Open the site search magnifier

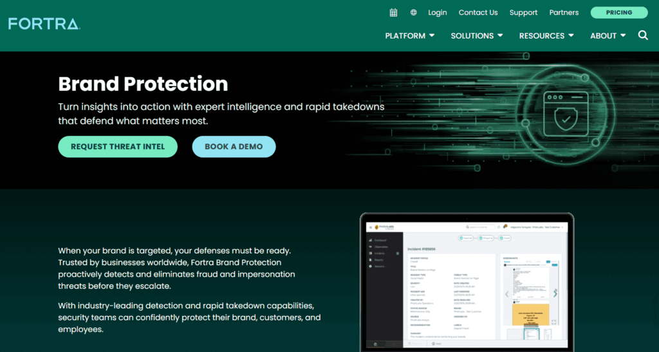[643, 35]
